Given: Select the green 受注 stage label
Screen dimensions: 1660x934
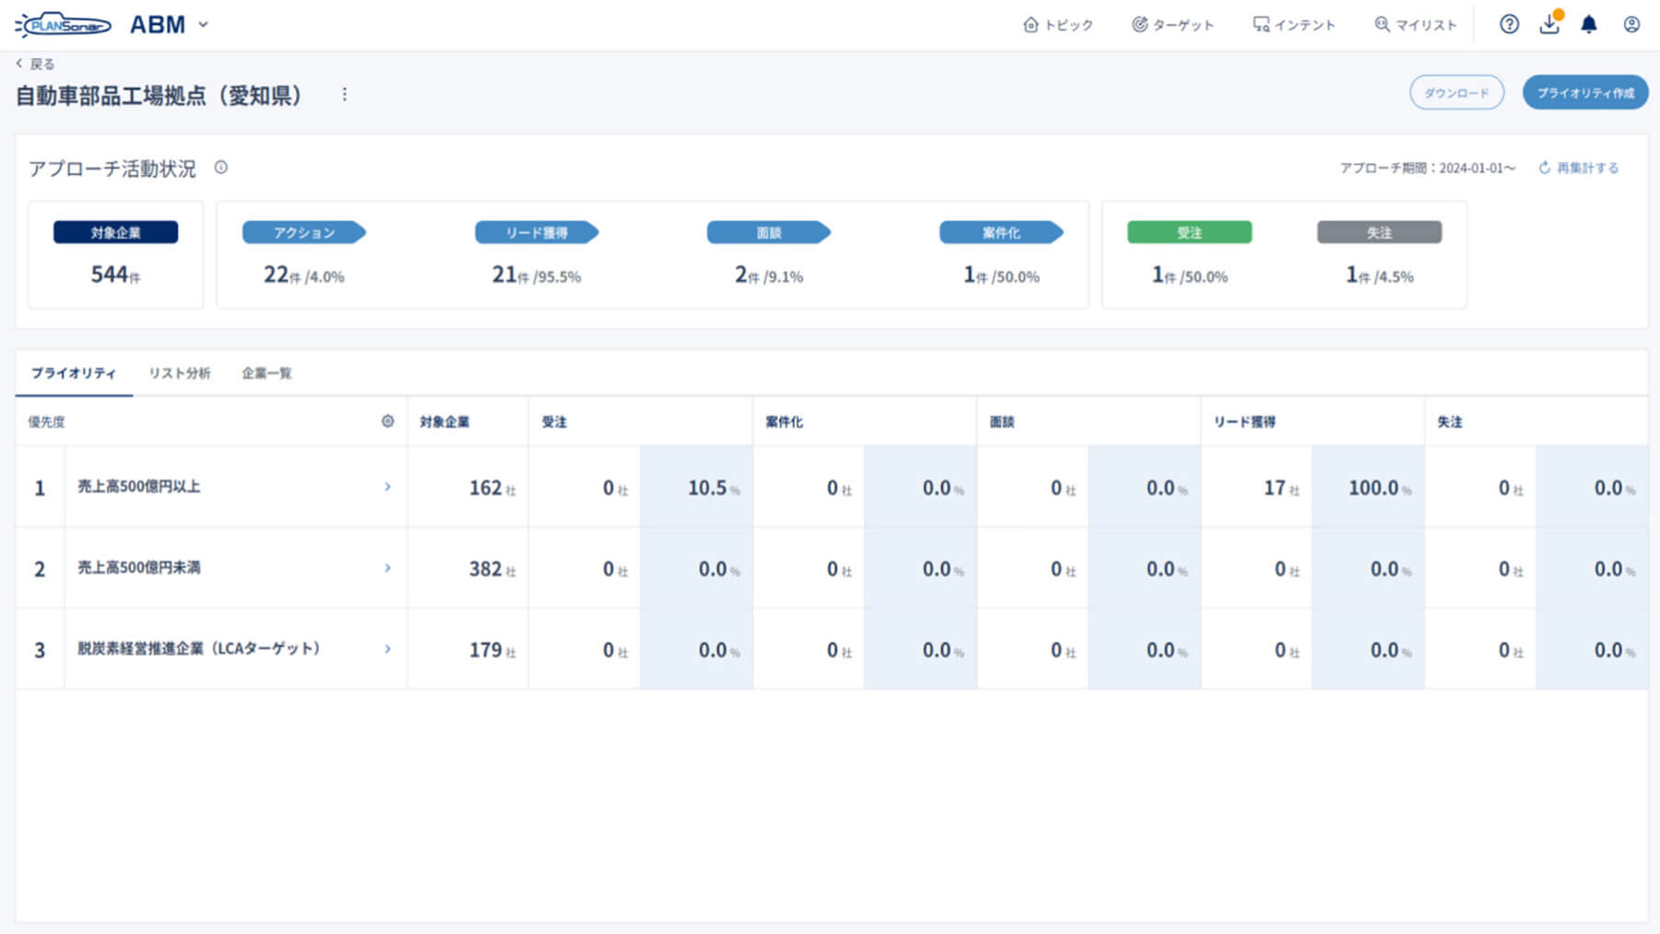Looking at the screenshot, I should [1190, 232].
